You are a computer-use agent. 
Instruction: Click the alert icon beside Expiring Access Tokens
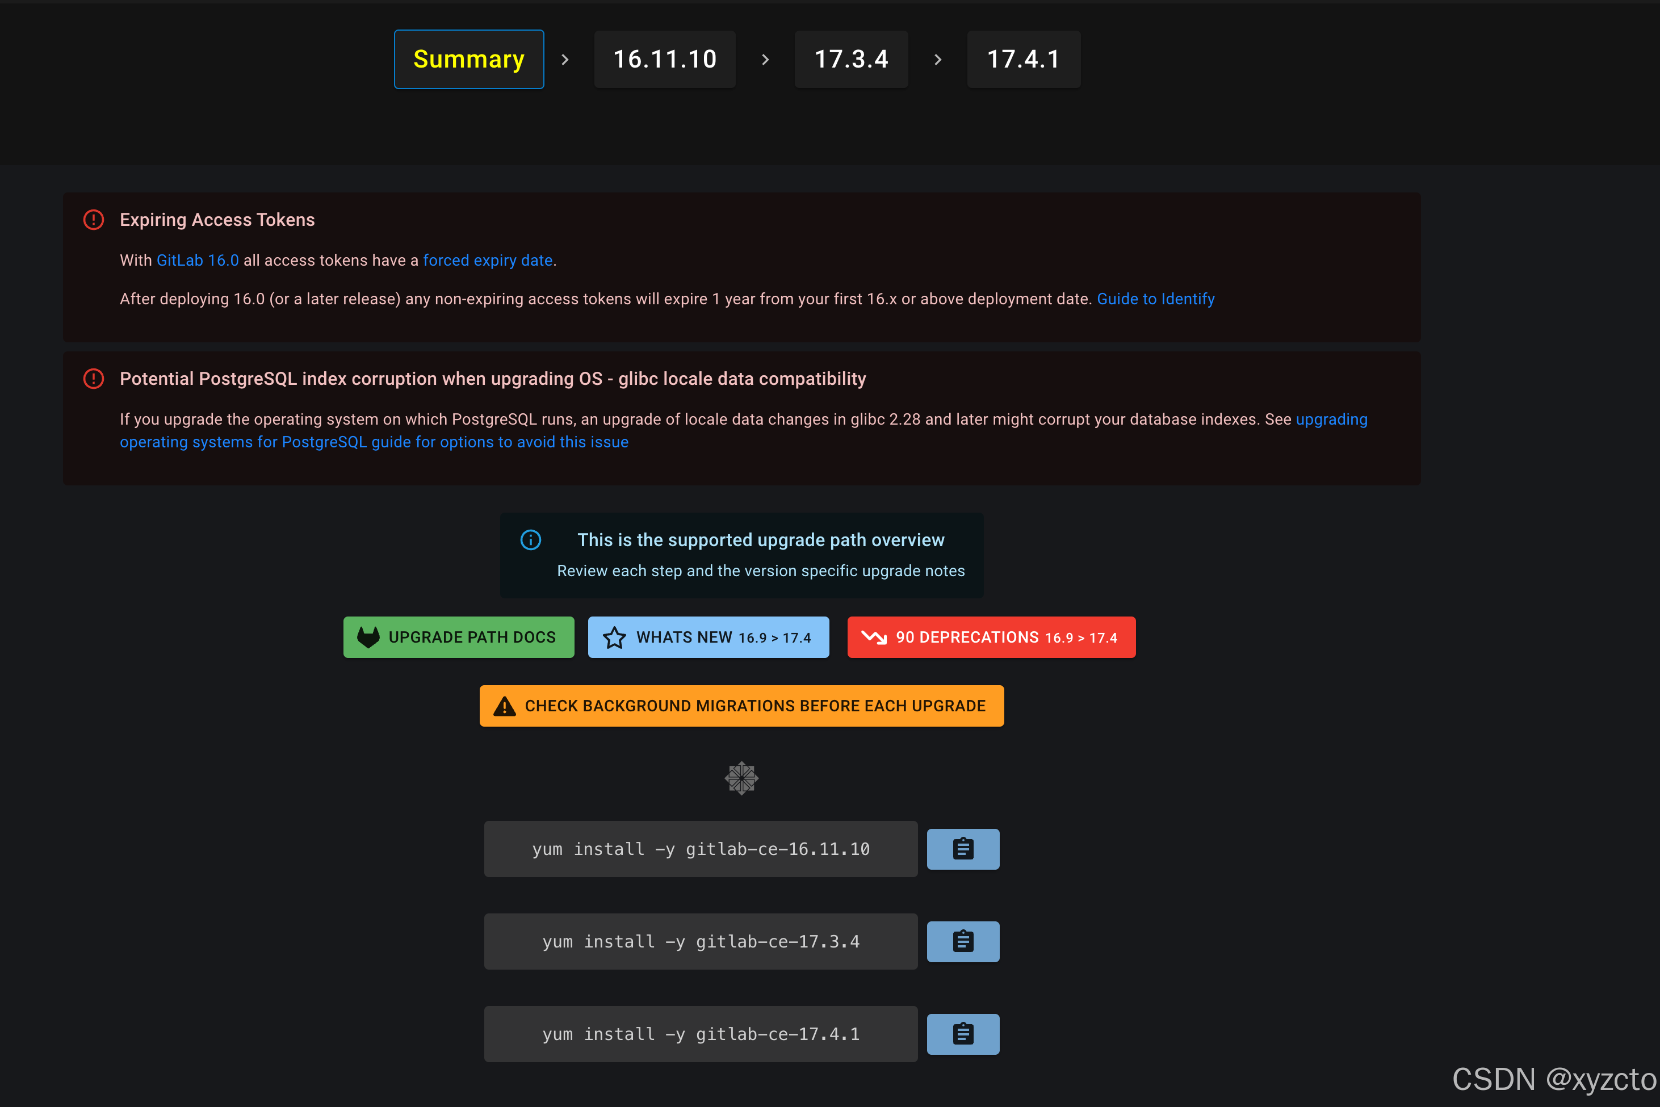[x=94, y=220]
